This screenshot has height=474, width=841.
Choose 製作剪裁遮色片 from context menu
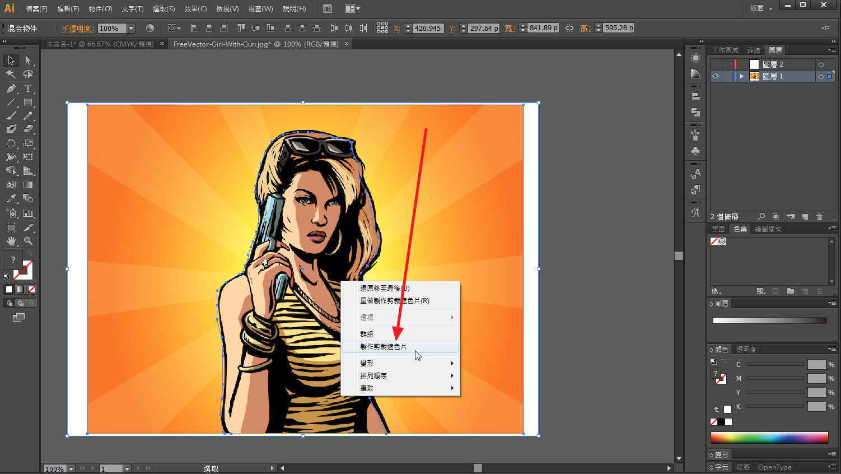(x=400, y=347)
